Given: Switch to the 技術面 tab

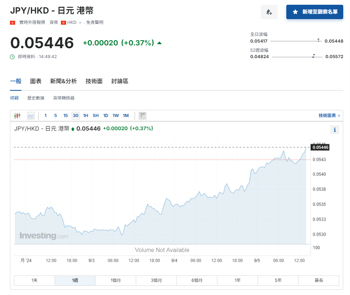Looking at the screenshot, I should click(94, 81).
